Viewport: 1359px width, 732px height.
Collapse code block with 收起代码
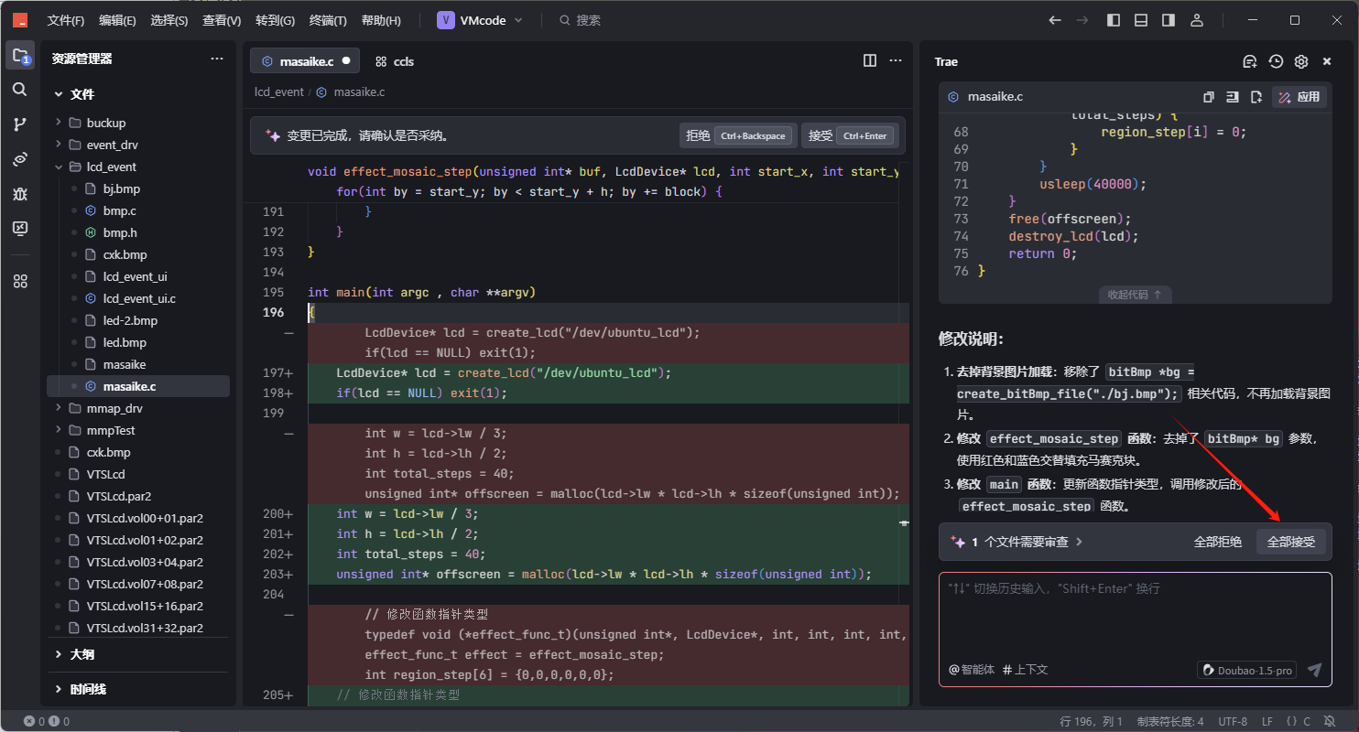coord(1135,295)
